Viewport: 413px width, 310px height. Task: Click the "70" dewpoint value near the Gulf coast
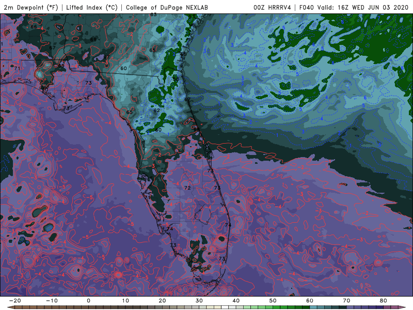point(45,89)
